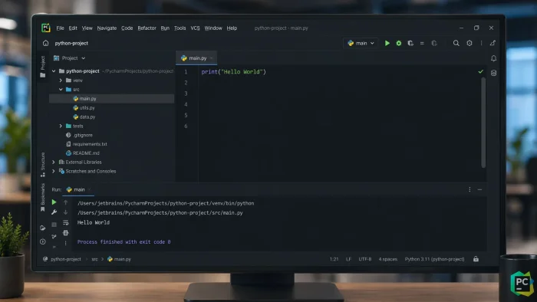Open the Project view dropdown
The image size is (537, 302).
[70, 58]
